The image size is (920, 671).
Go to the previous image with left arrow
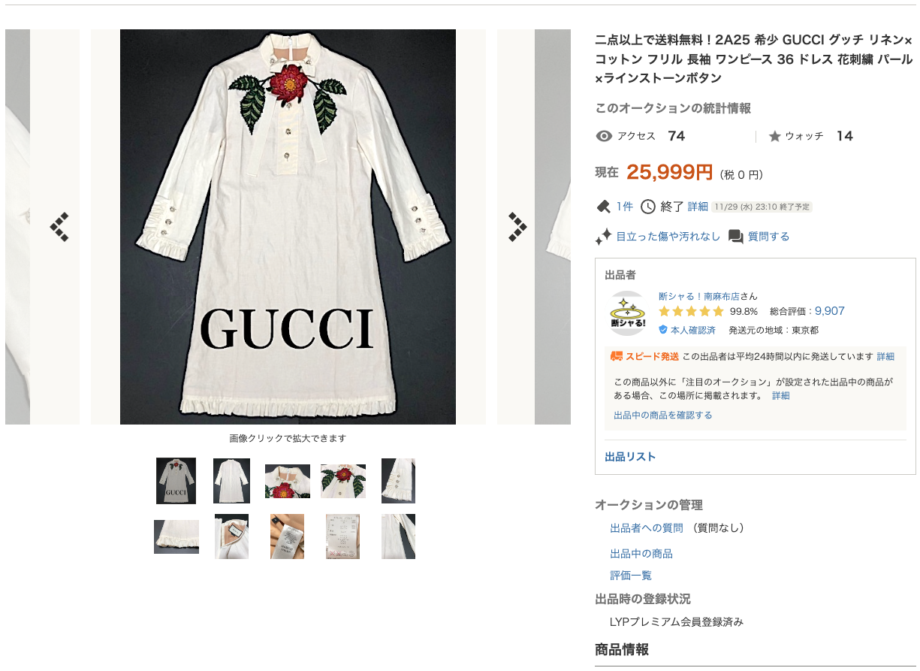pos(60,227)
